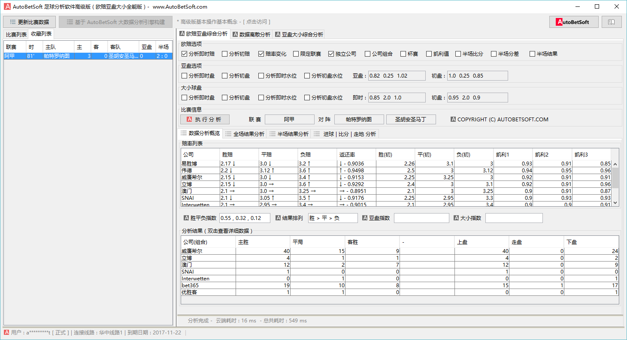The width and height of the screenshot is (627, 340).
Task: Click 更新比赛数据 button
Action: 29,22
